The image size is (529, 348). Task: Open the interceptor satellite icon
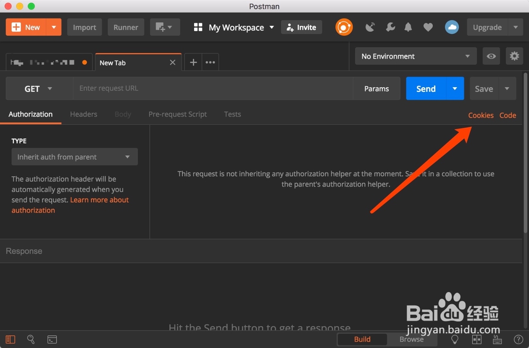coord(370,27)
